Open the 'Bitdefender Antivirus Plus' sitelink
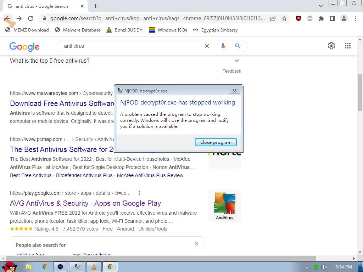Screen dimensions: 363x272 click(84, 176)
